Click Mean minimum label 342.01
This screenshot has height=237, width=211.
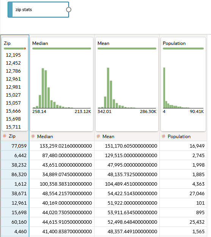pyautogui.click(x=104, y=111)
